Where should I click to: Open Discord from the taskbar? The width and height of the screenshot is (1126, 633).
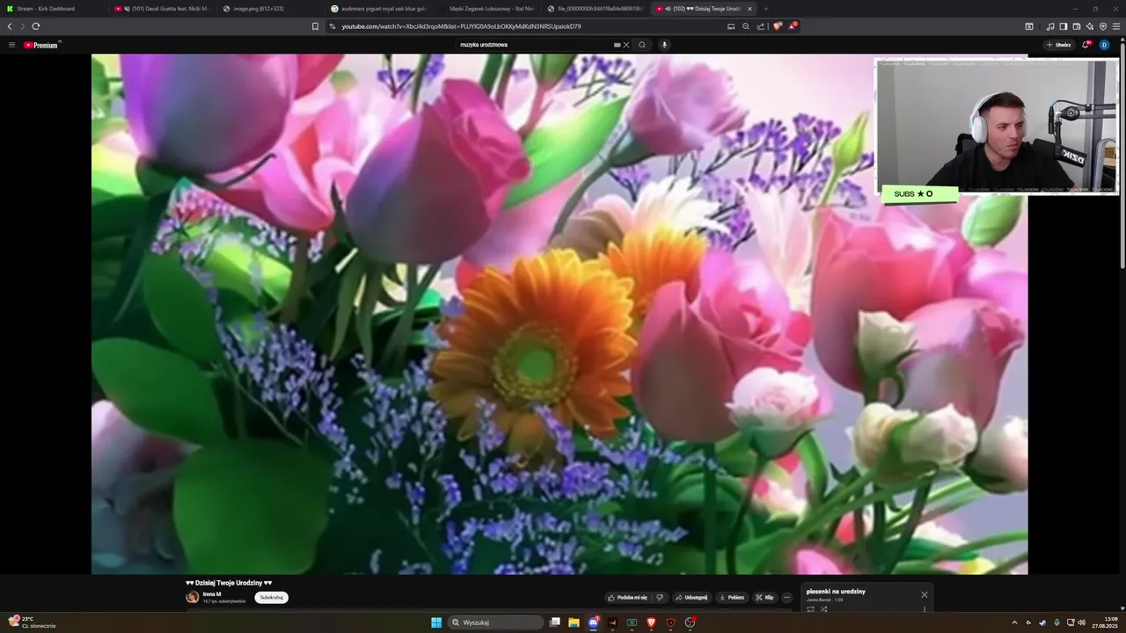[x=594, y=622]
